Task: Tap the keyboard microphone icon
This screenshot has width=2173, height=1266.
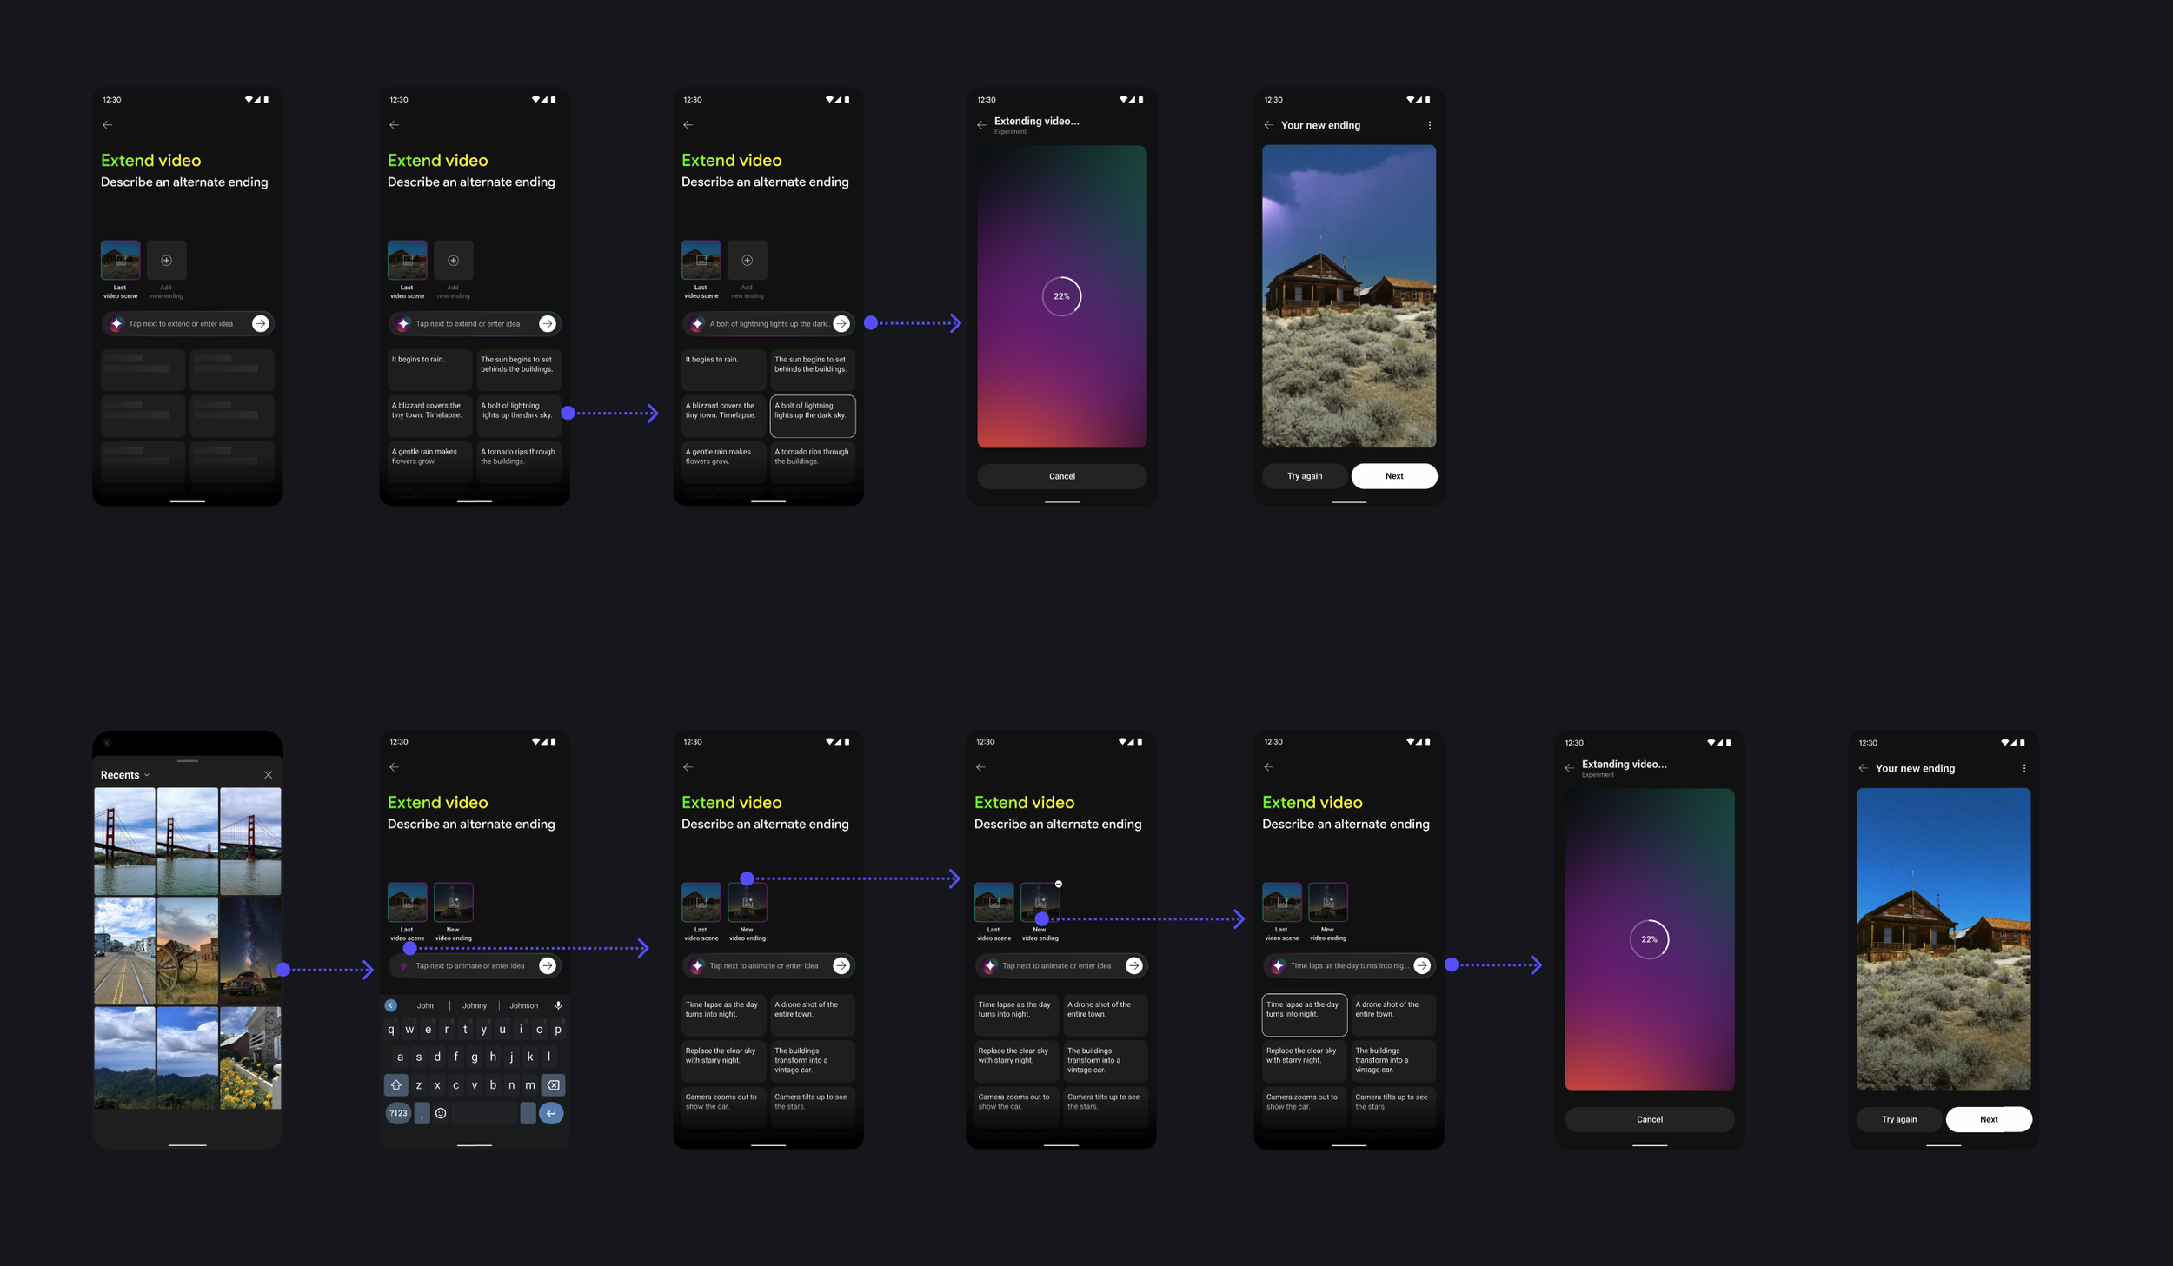Action: tap(558, 1005)
